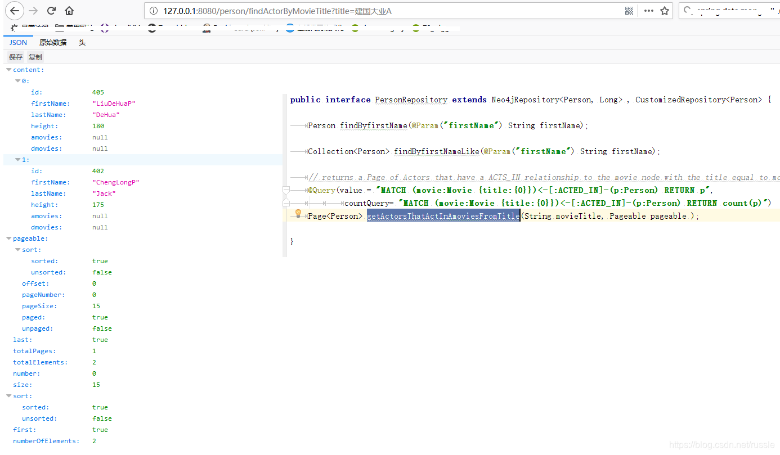Select the last key
Viewport: 780px width, 455px height.
23,340
